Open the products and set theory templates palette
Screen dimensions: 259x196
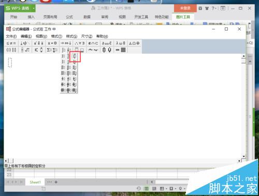coord(107,50)
